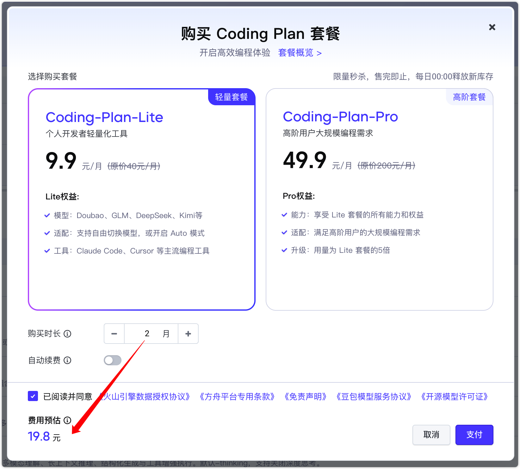Click the Pro 升级 5倍 benefit line
The height and width of the screenshot is (469, 520).
coord(336,250)
